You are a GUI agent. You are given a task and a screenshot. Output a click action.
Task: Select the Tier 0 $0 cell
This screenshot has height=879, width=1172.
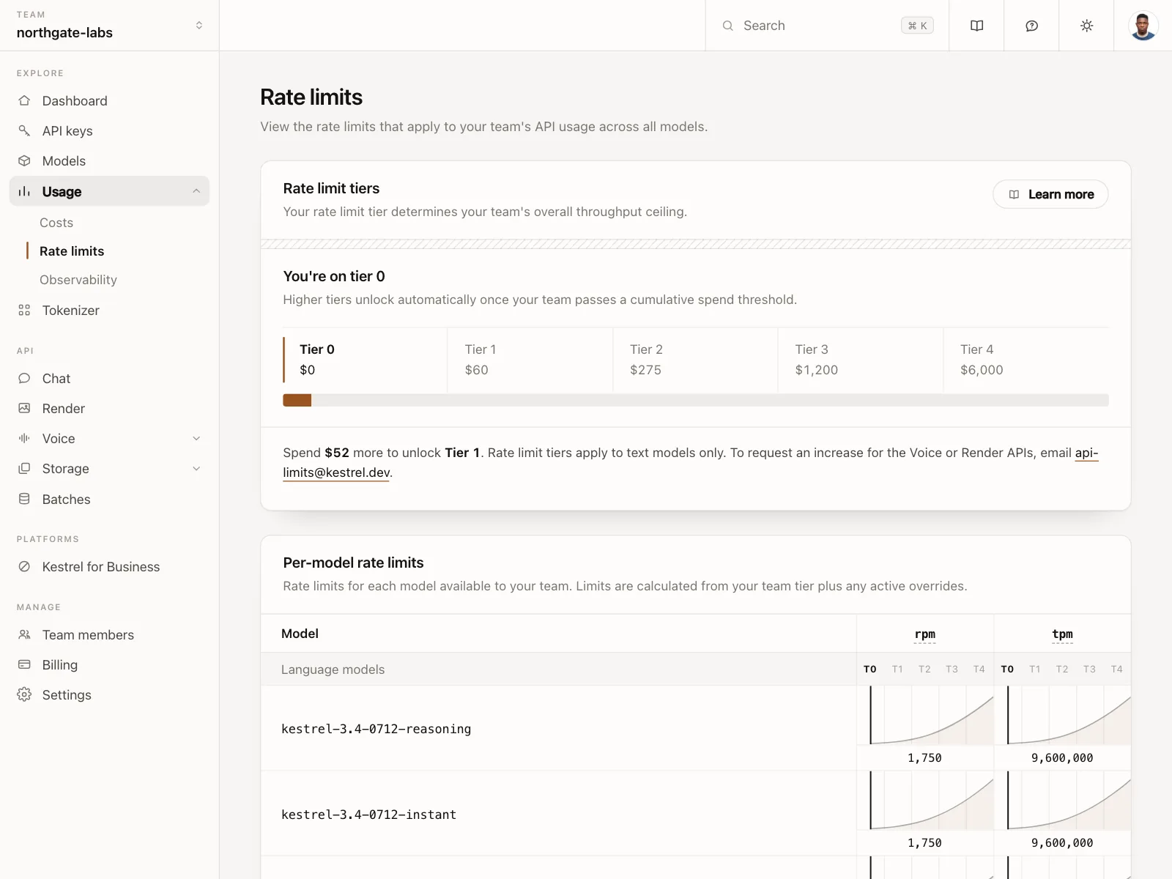(x=365, y=360)
